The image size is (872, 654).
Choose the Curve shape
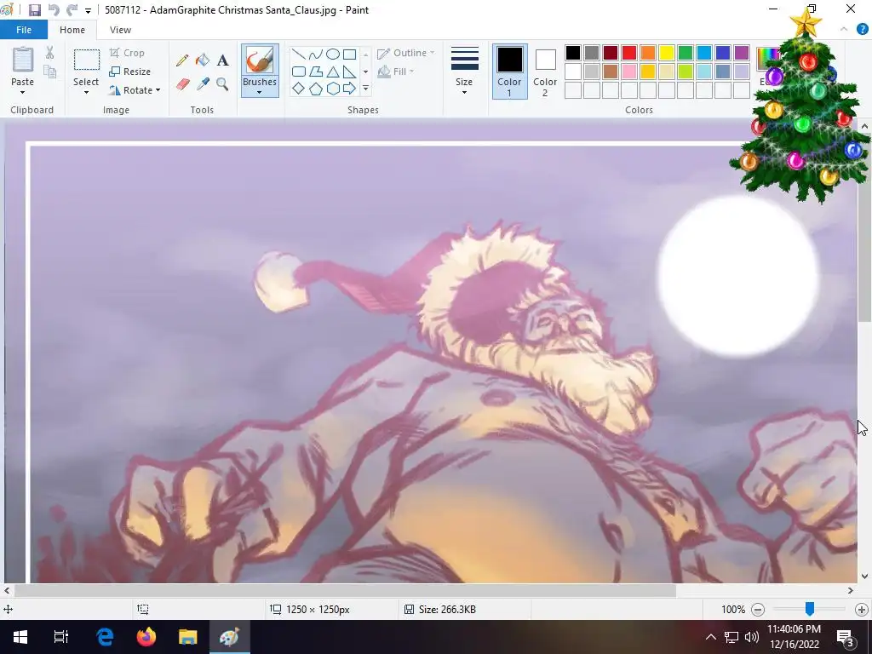click(x=315, y=54)
